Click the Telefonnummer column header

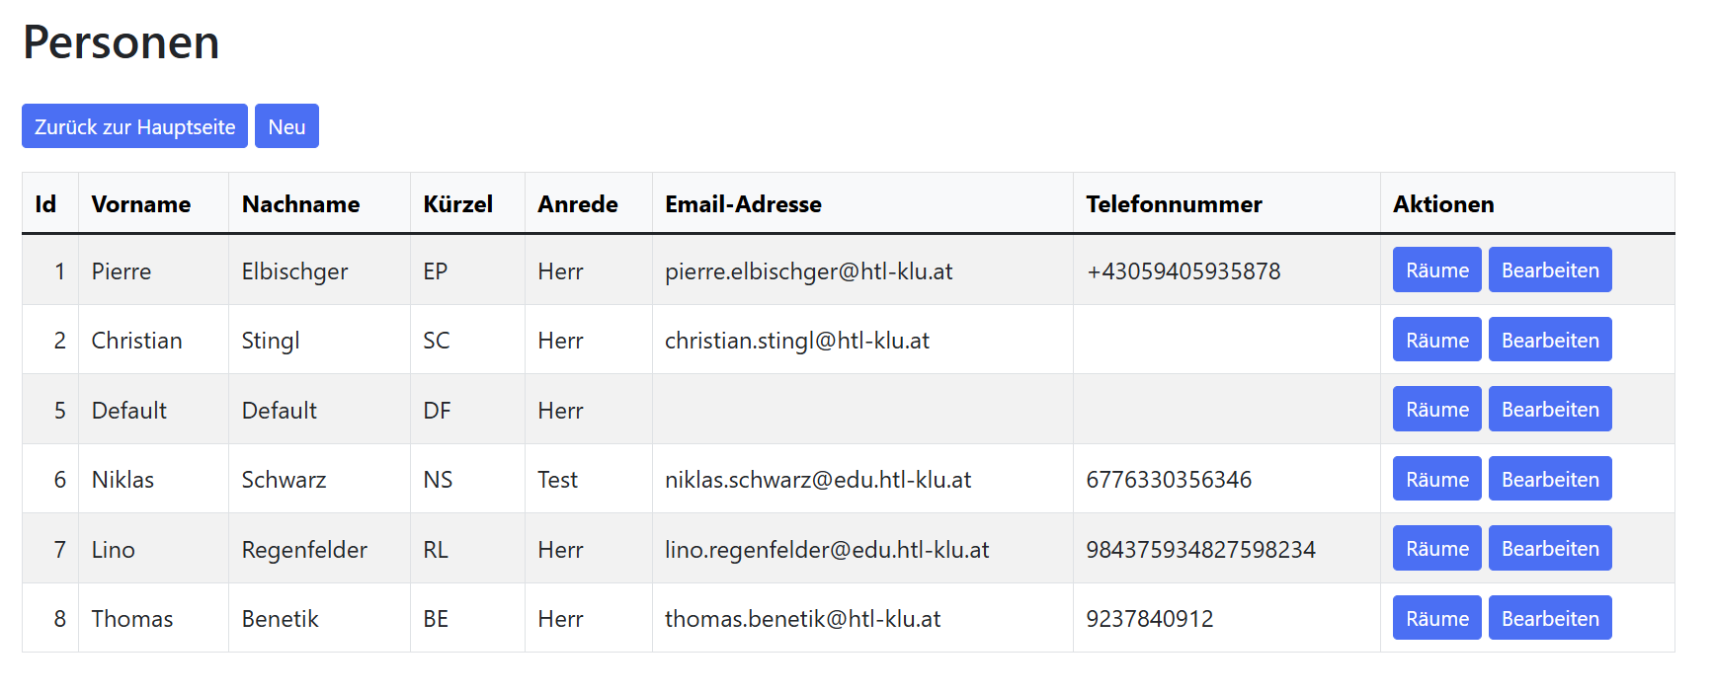coord(1174,204)
